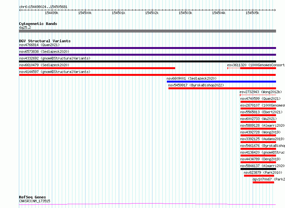Open nsv6573838 (Sedlazeck2020) variant label
Screen dimensions: 285x208
tap(44, 52)
